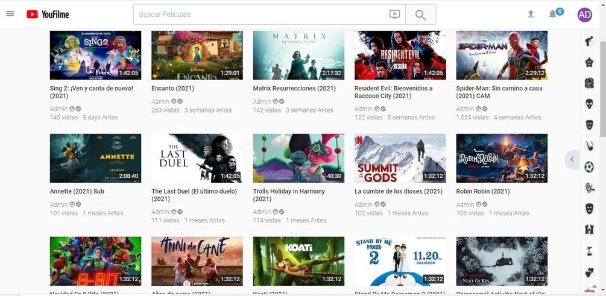Click the YouFilme logo
Viewport: 606px width, 296px height.
tap(48, 14)
